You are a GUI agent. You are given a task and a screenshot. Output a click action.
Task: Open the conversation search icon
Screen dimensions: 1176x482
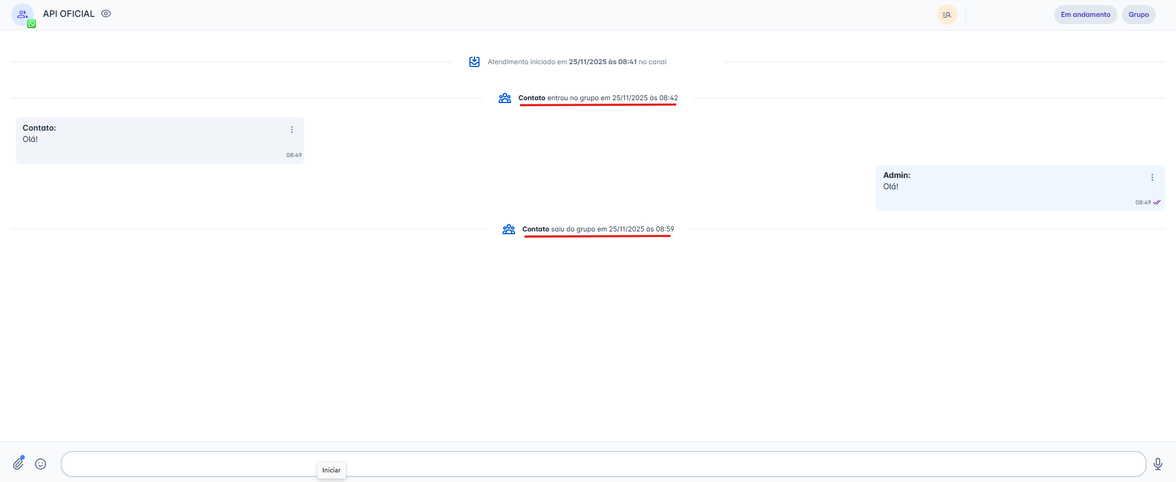[x=947, y=15]
